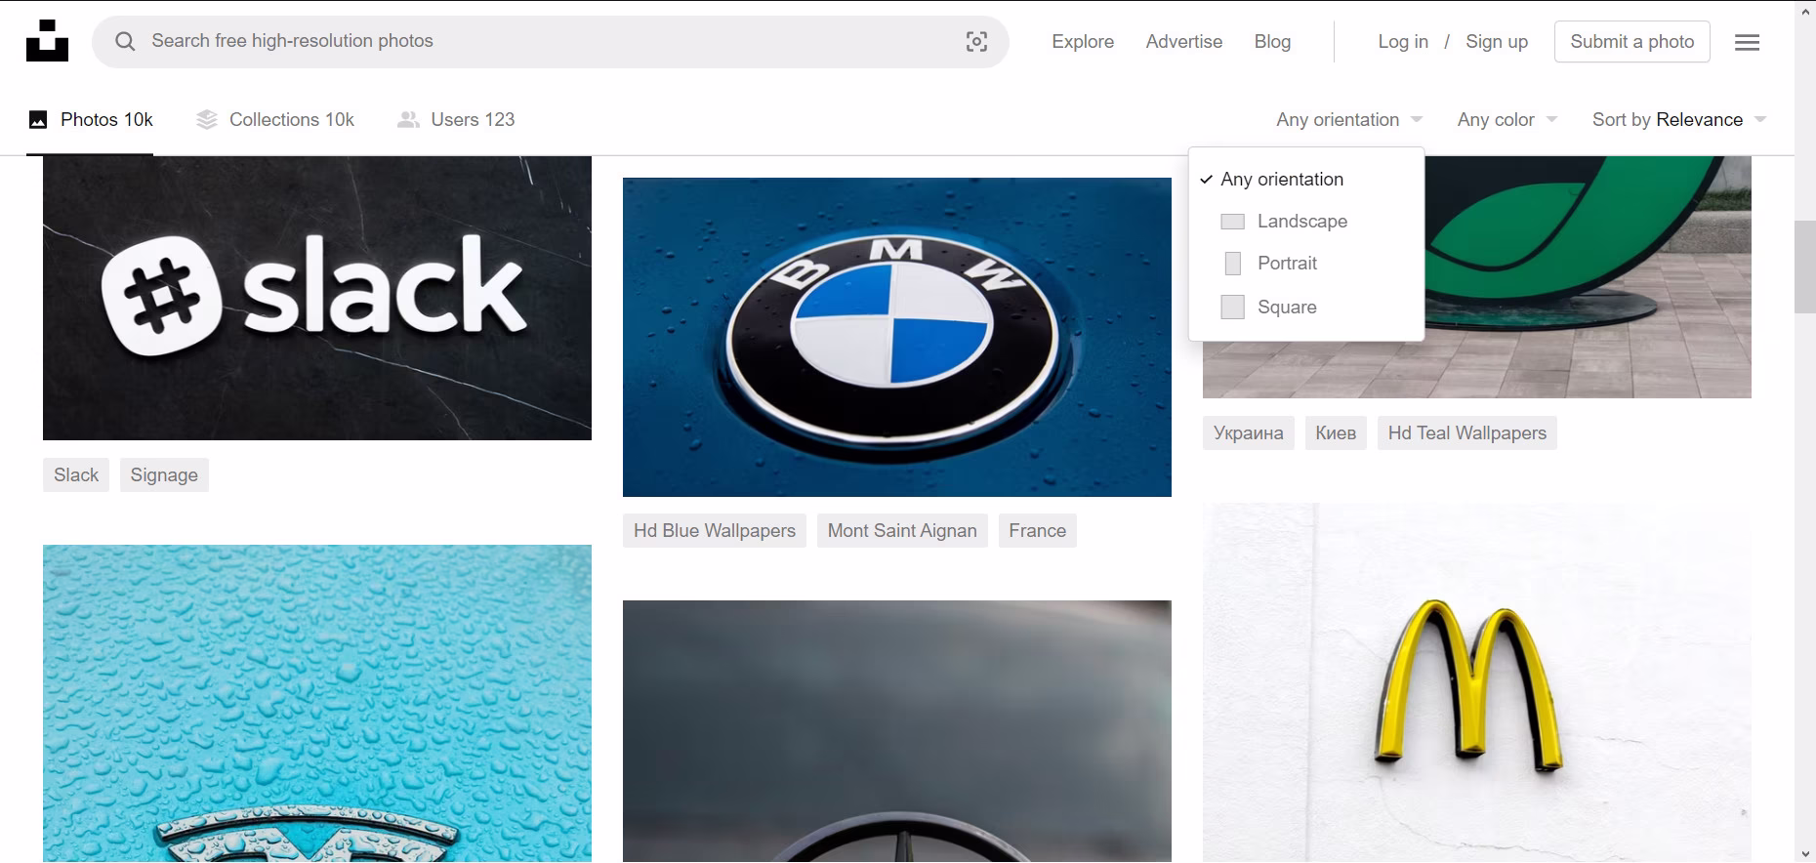Image resolution: width=1816 pixels, height=863 pixels.
Task: Click the Hd Blue Wallpapers tag
Action: click(715, 531)
